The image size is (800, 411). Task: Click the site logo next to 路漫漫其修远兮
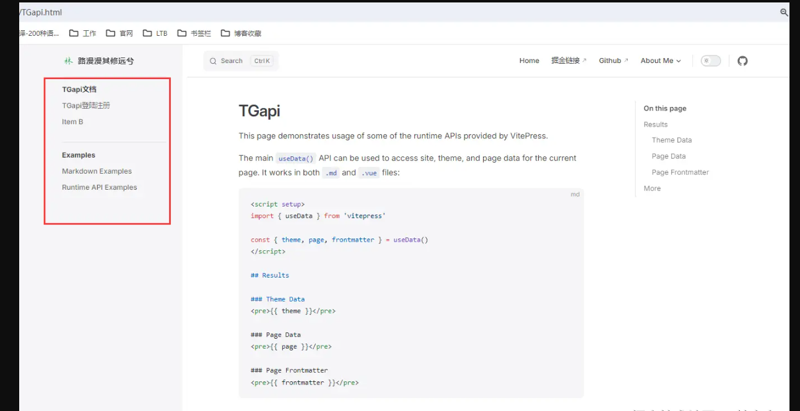tap(68, 61)
